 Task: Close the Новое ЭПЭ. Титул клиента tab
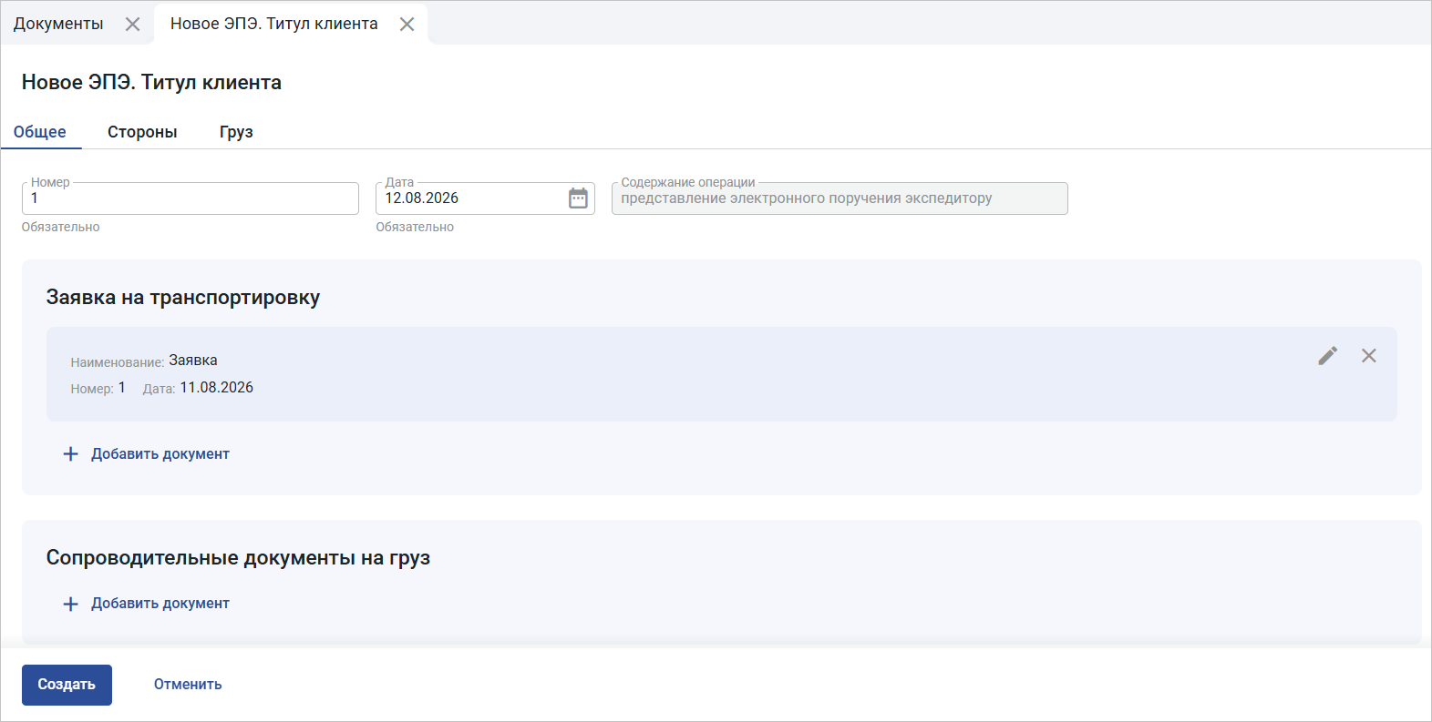[407, 25]
